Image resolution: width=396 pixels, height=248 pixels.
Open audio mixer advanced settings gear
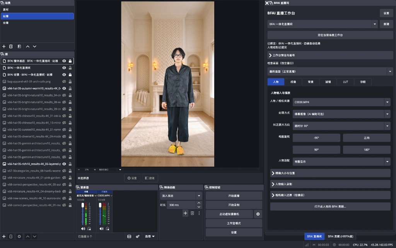(x=138, y=236)
